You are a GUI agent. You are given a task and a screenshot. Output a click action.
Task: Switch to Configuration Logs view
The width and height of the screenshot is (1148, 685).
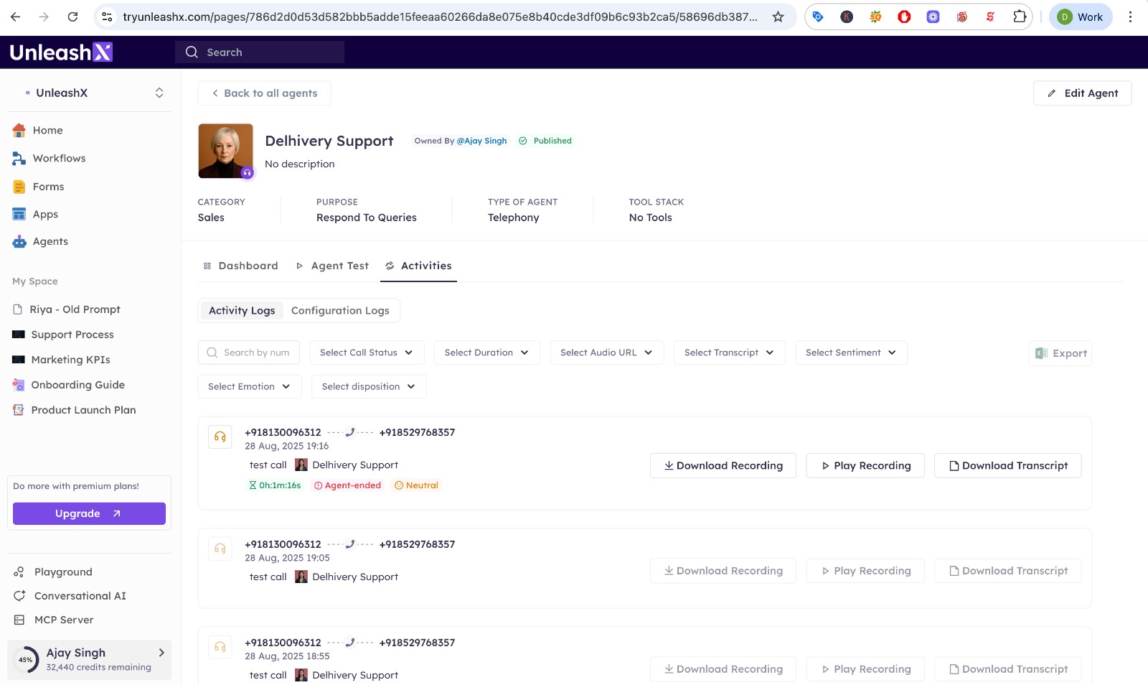[x=340, y=311]
